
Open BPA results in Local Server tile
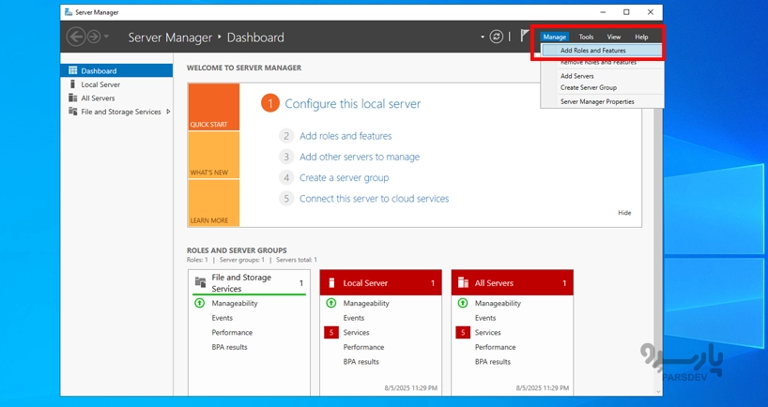[x=361, y=362]
